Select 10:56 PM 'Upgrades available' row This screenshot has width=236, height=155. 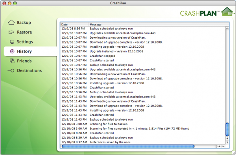coord(143,69)
